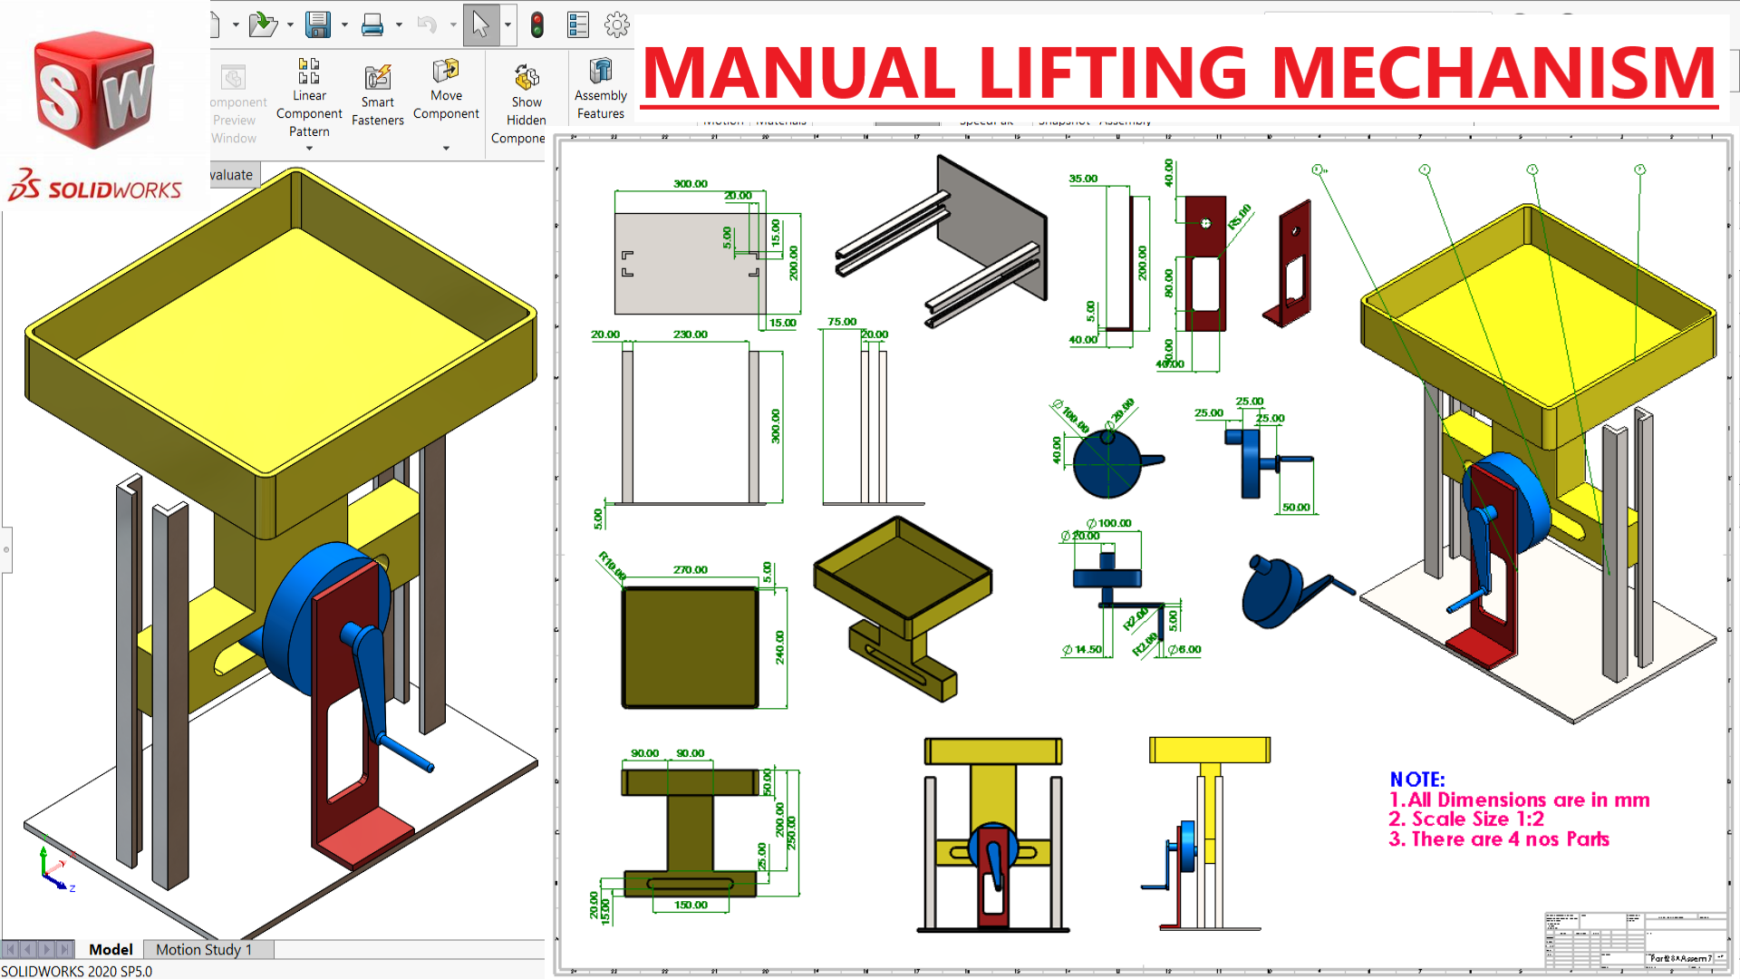Open Options with the gear icon
Image resolution: width=1740 pixels, height=979 pixels.
(x=617, y=24)
